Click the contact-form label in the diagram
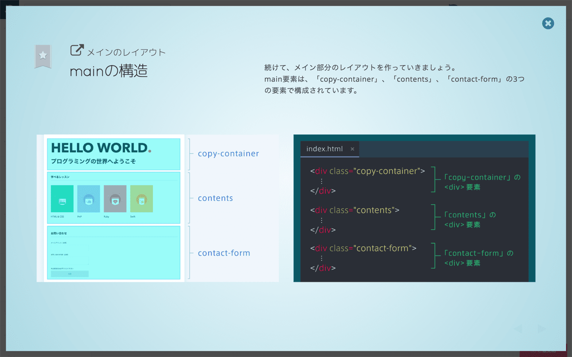Image resolution: width=572 pixels, height=357 pixels. [x=224, y=253]
